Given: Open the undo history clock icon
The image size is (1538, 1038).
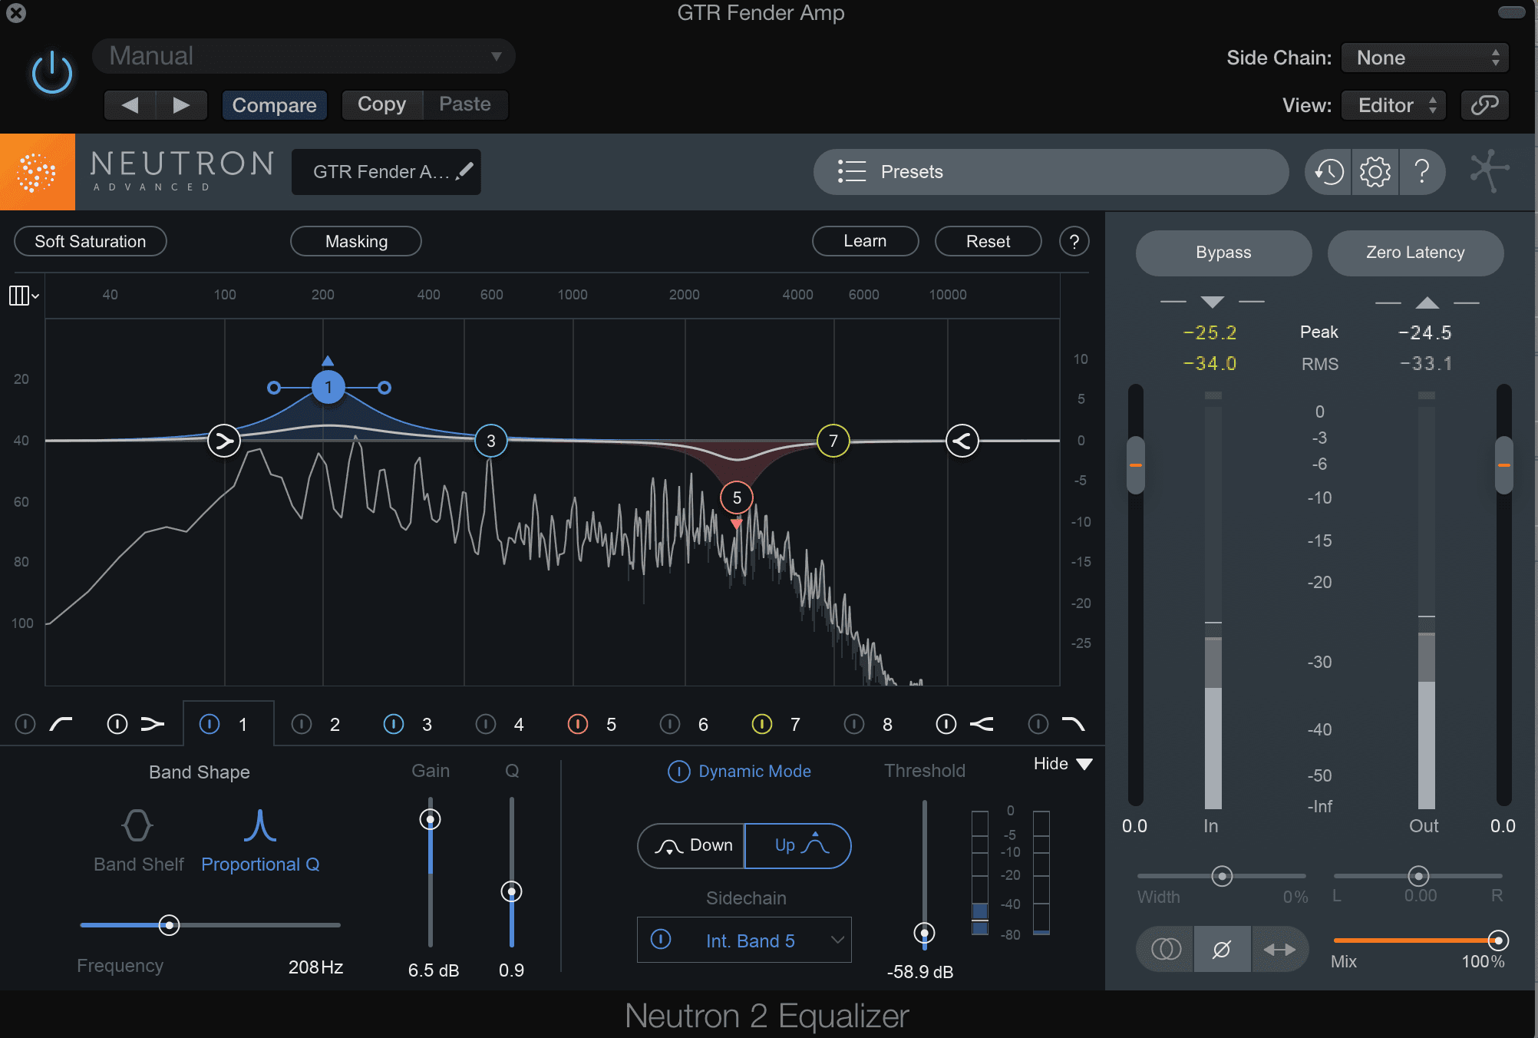Looking at the screenshot, I should [1328, 171].
